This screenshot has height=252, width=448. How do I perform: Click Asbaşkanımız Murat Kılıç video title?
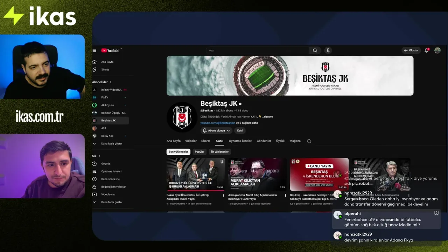pyautogui.click(x=253, y=197)
